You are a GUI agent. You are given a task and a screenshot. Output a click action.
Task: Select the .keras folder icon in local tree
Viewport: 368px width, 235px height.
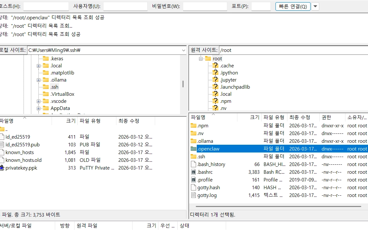point(46,58)
